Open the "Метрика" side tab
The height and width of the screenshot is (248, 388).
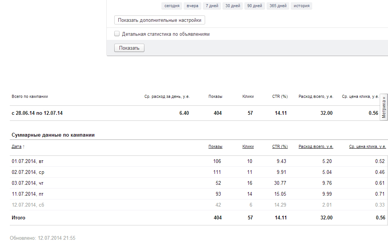click(x=384, y=107)
